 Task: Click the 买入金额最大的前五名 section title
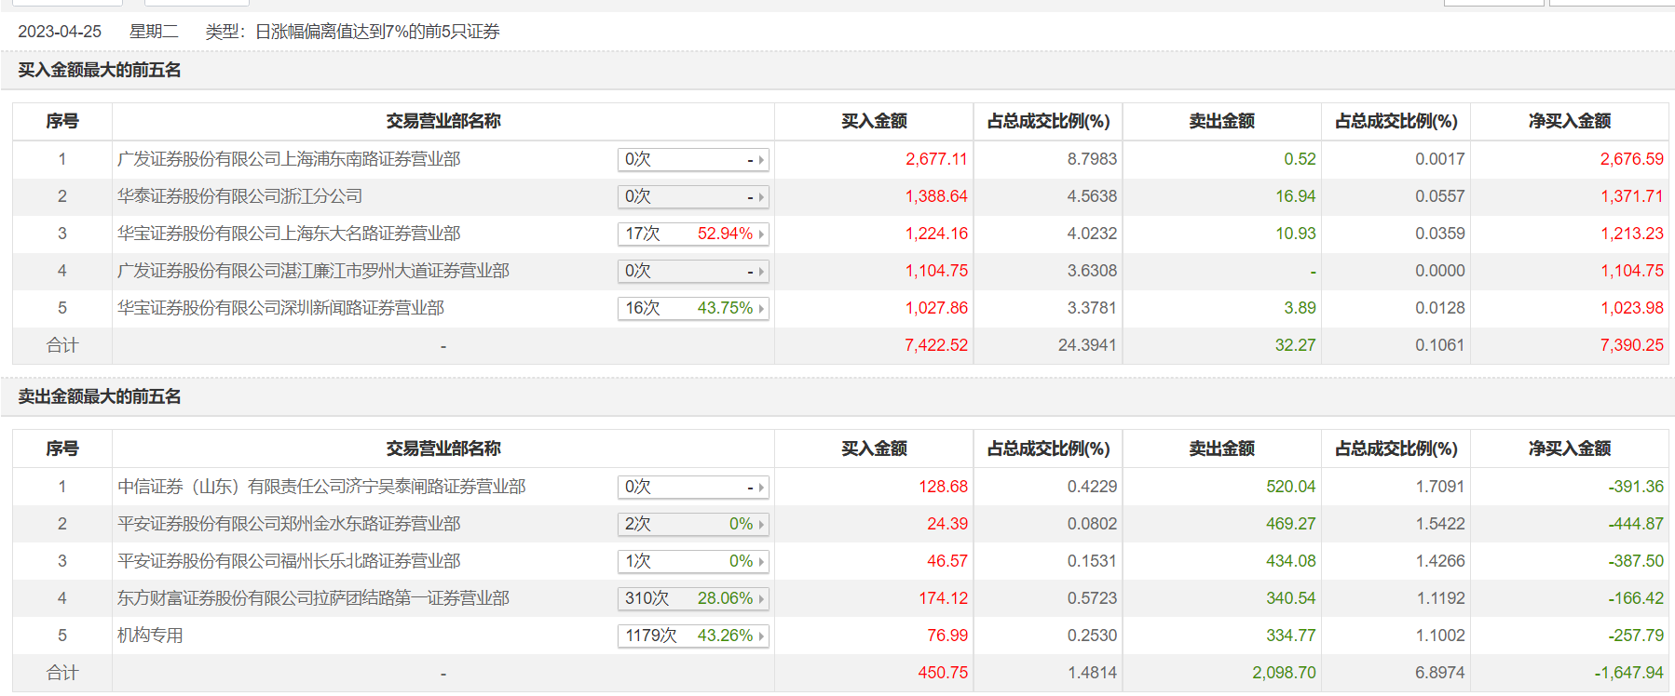(100, 70)
